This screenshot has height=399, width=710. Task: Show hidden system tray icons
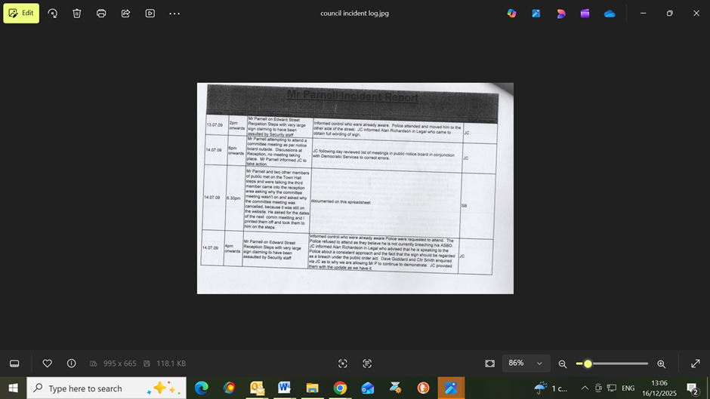pos(584,388)
